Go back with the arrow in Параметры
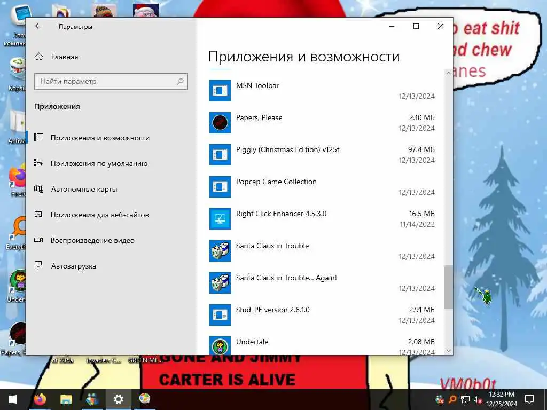The height and width of the screenshot is (410, 547). (x=38, y=26)
